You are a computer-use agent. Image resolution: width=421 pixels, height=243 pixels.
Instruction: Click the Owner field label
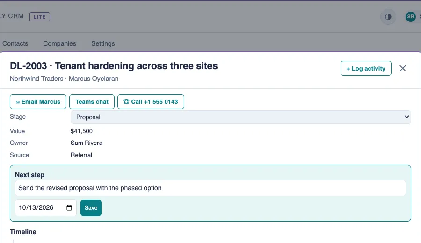(19, 143)
